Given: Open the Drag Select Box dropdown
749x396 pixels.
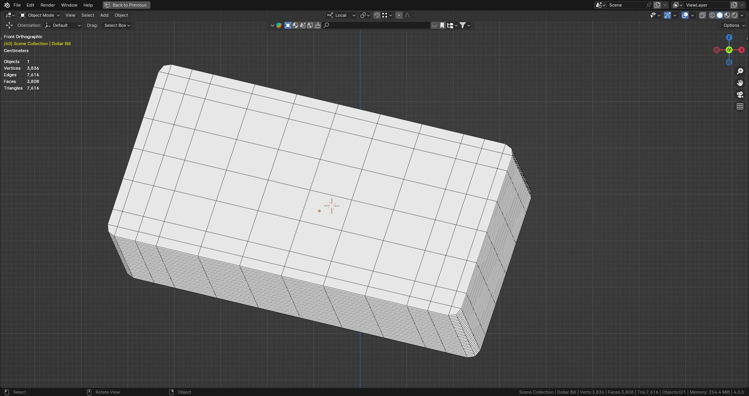Looking at the screenshot, I should [x=117, y=25].
